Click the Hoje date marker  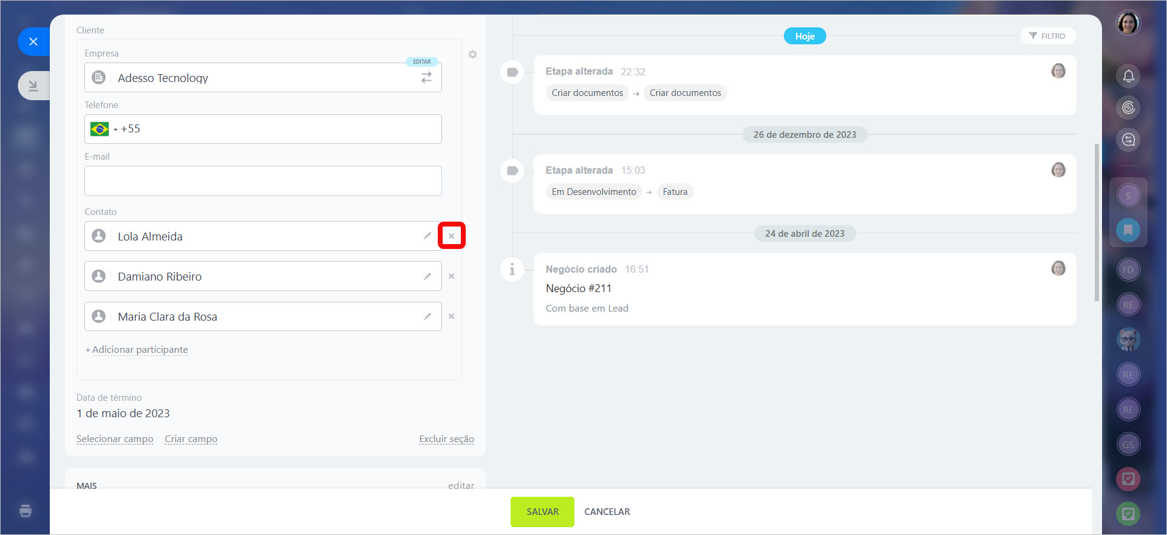point(805,36)
